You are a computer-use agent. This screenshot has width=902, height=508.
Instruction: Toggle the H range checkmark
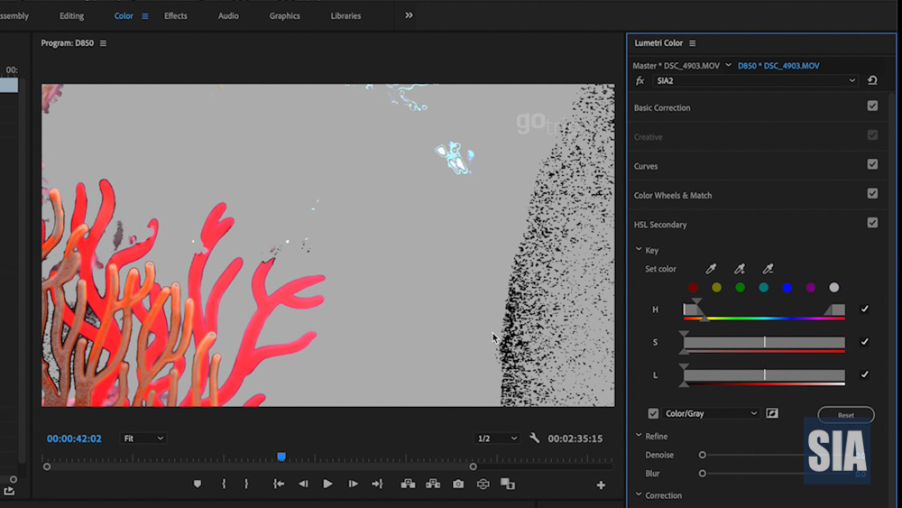tap(864, 309)
